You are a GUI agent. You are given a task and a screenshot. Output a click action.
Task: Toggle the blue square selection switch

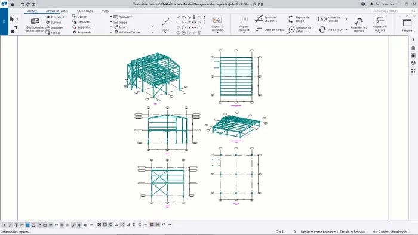[27, 225]
